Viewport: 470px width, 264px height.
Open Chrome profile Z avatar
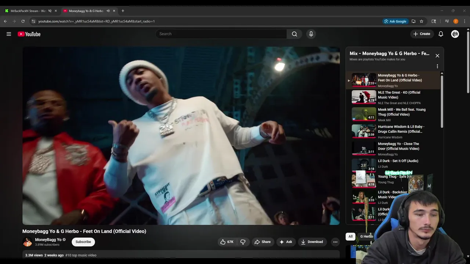tap(456, 21)
